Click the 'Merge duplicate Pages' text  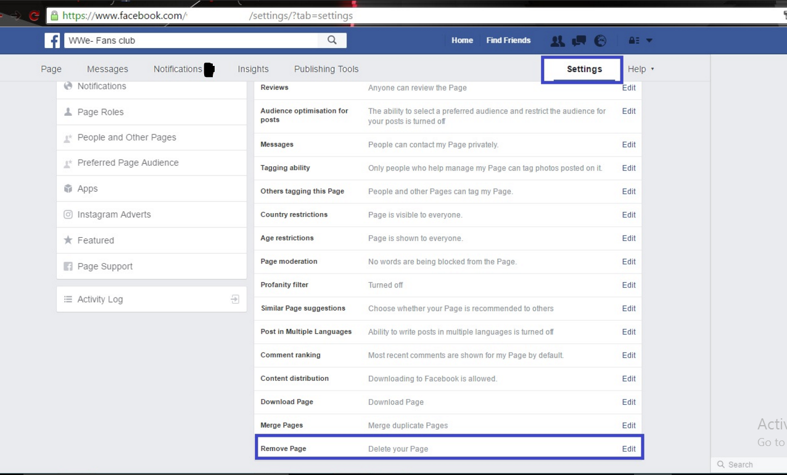(x=408, y=425)
